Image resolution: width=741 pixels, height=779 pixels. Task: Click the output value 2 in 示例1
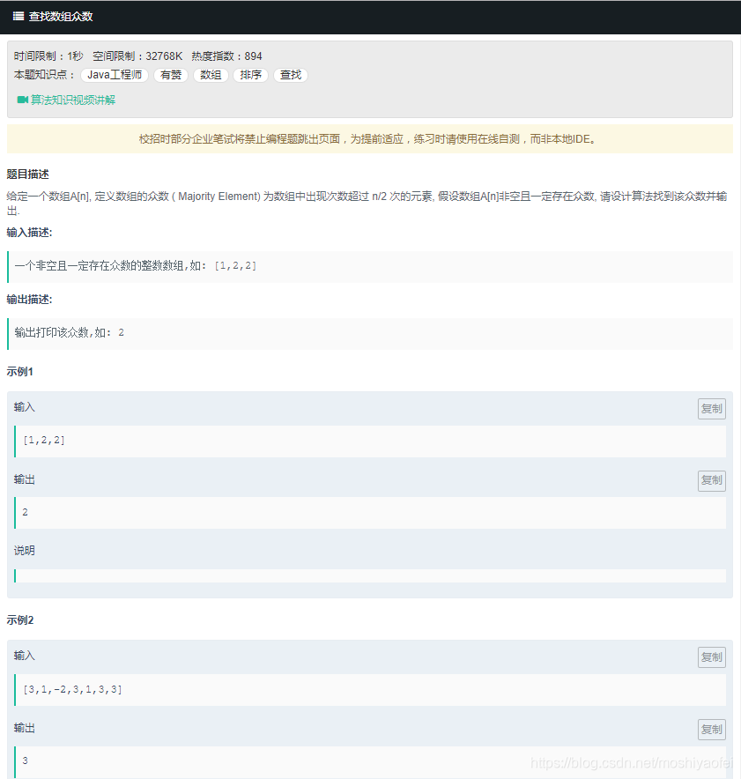26,512
